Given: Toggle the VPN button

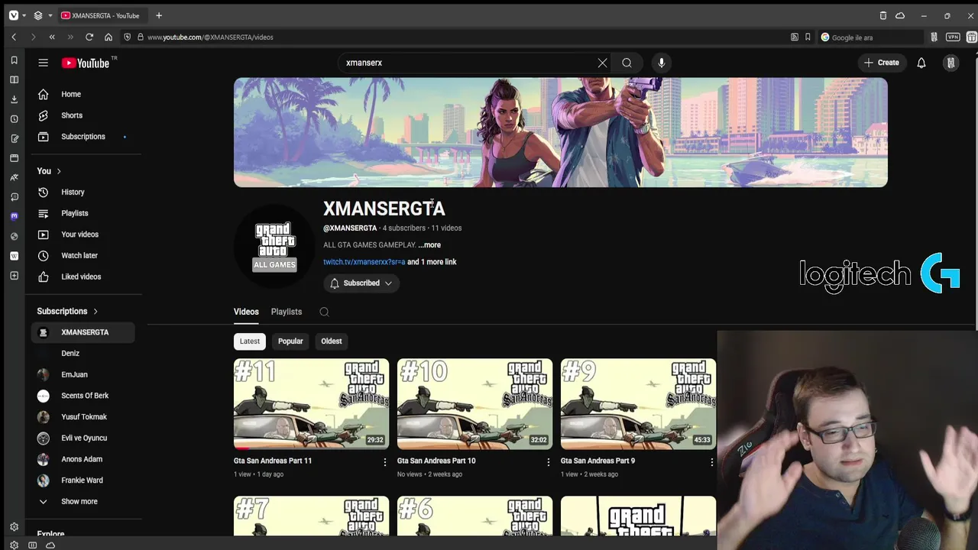Looking at the screenshot, I should click(x=953, y=37).
